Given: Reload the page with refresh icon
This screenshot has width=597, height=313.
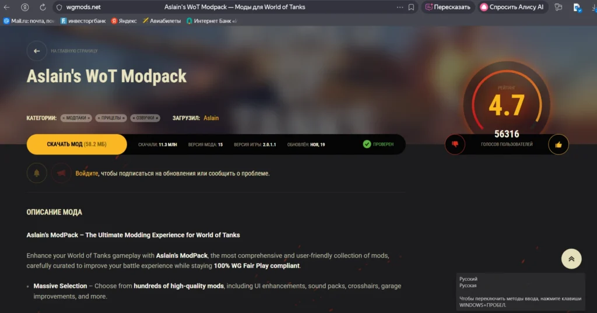Looking at the screenshot, I should tap(43, 8).
